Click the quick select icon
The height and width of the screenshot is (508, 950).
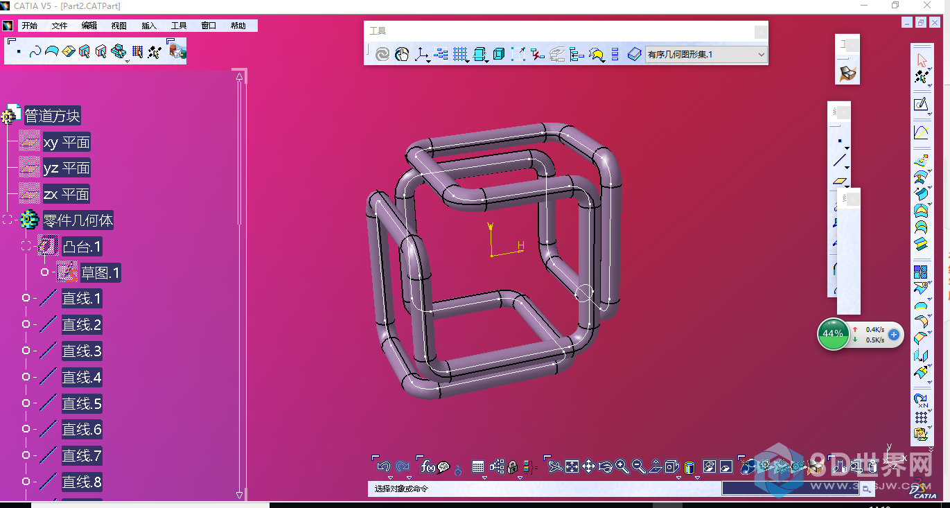click(155, 52)
